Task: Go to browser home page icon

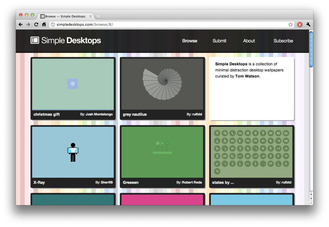Action: pyautogui.click(x=44, y=24)
